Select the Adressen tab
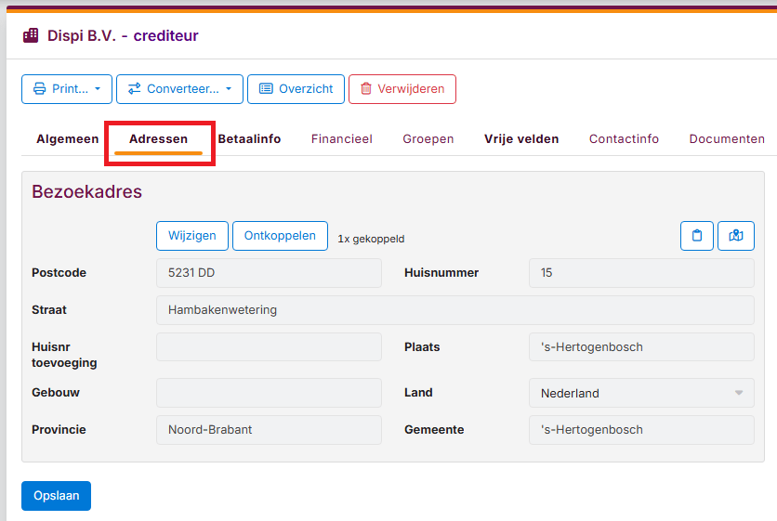This screenshot has width=777, height=521. (158, 139)
